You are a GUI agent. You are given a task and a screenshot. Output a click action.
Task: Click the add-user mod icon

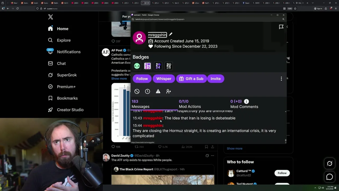[169, 91]
